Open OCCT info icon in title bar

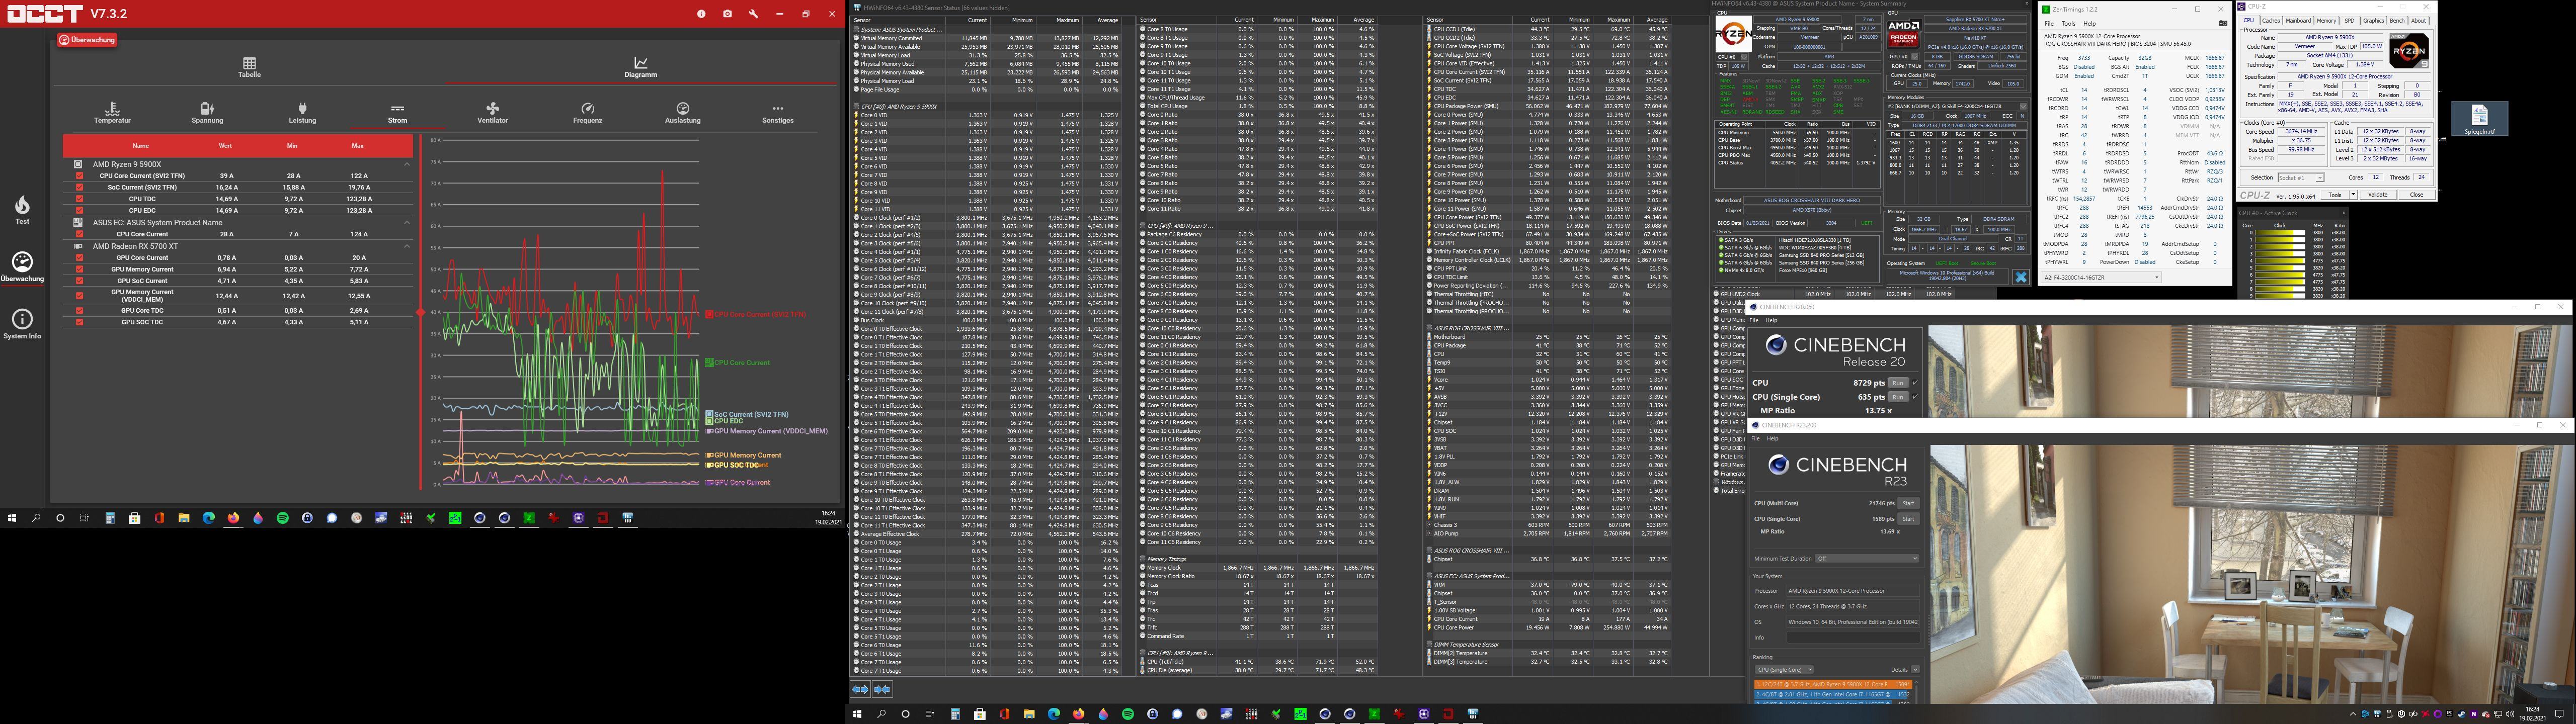tap(701, 14)
